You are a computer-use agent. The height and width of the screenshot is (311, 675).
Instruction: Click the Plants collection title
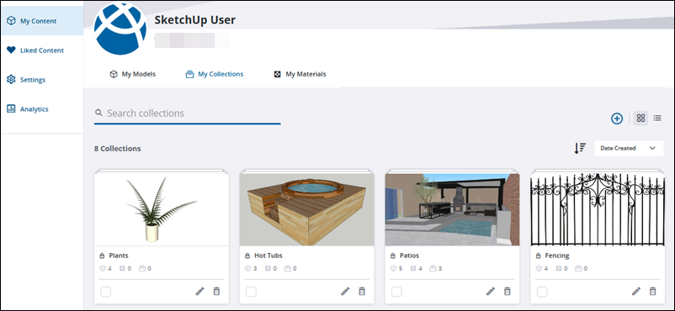tap(119, 256)
